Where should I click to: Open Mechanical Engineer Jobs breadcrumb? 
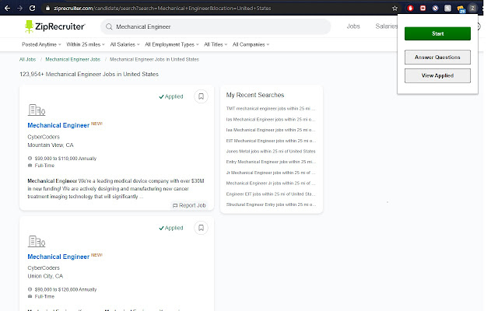pos(72,59)
